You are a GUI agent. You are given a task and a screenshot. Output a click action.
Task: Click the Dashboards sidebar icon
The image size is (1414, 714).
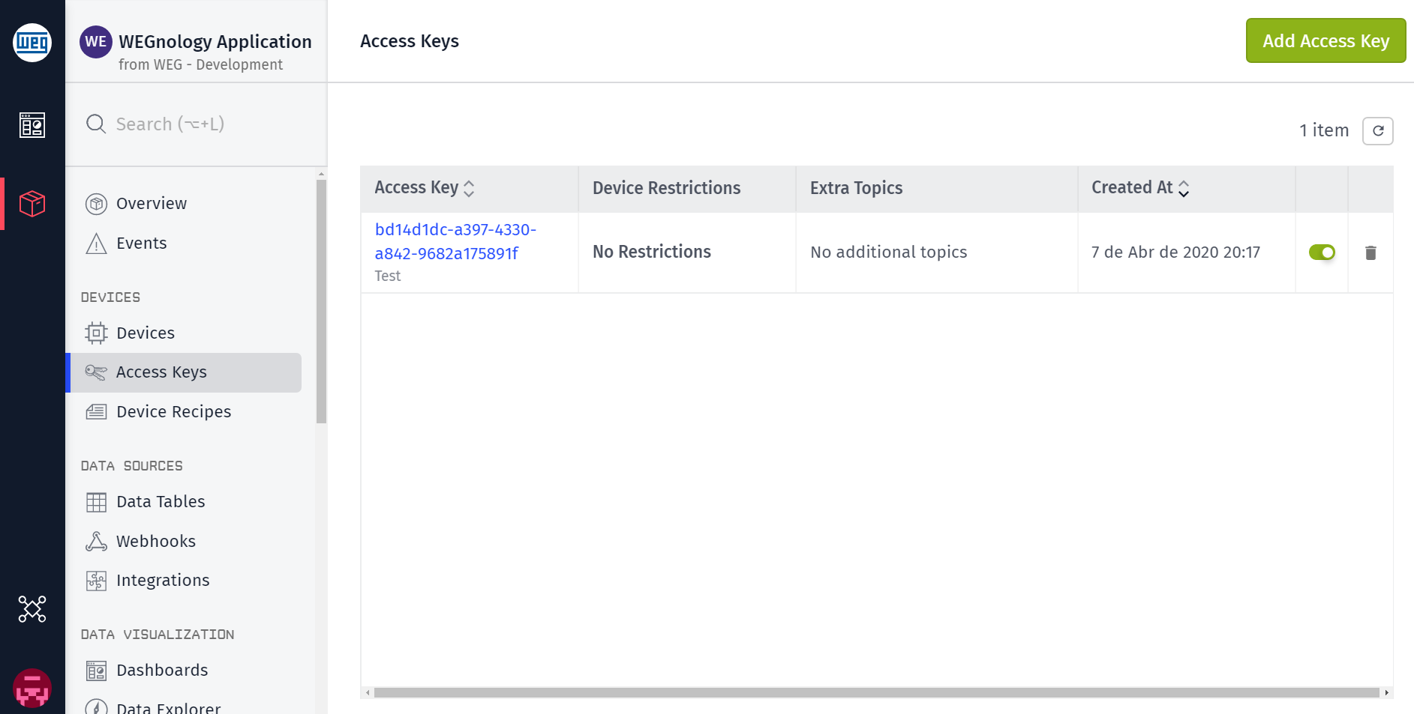[x=96, y=671]
